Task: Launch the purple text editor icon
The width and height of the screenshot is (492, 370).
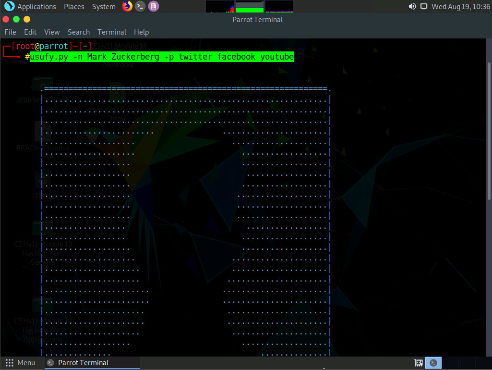Action: 154,6
